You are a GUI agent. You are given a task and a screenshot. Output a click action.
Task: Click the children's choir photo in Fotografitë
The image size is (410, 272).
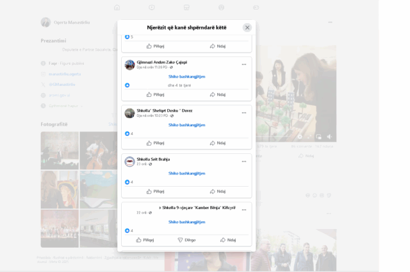point(60,228)
